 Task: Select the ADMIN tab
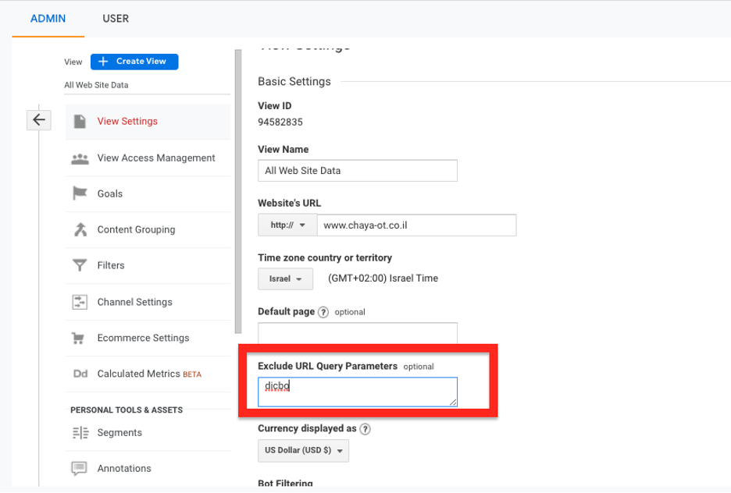[48, 19]
